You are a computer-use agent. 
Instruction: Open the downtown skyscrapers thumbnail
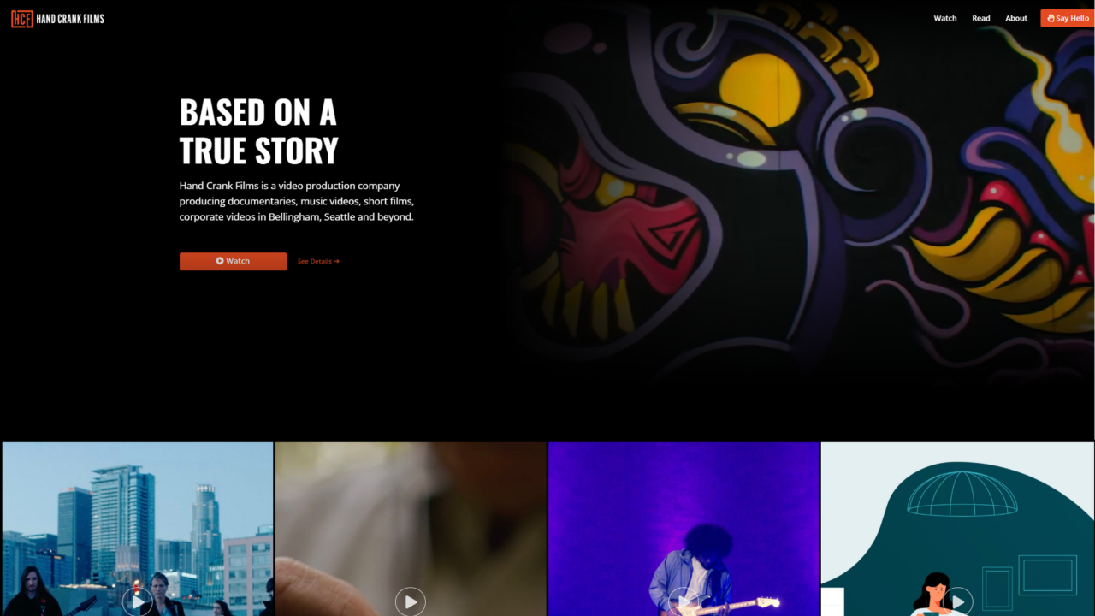[138, 529]
